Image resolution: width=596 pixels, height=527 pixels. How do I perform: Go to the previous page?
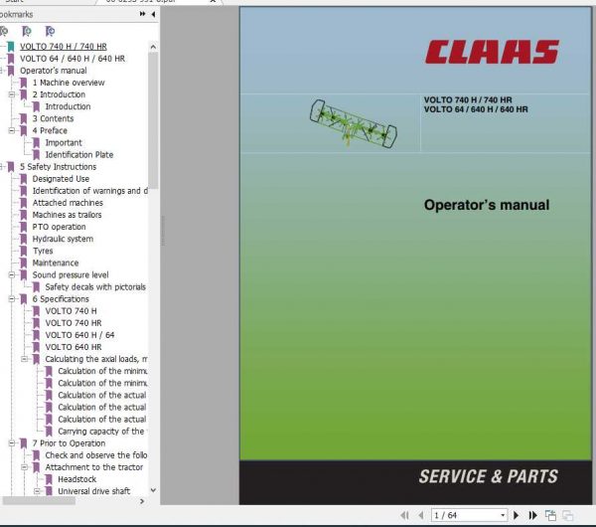coord(421,515)
